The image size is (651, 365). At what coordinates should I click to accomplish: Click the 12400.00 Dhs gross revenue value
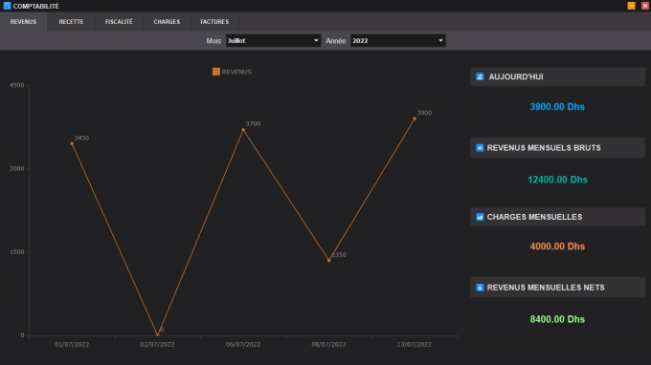tap(557, 180)
